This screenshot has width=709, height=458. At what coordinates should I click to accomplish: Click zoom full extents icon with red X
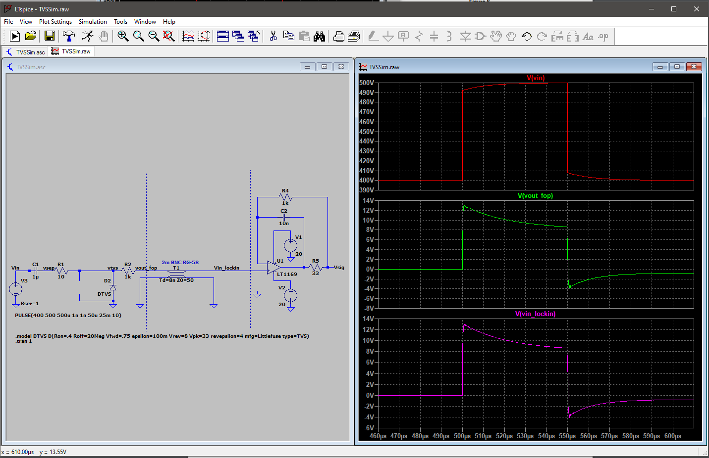point(169,36)
